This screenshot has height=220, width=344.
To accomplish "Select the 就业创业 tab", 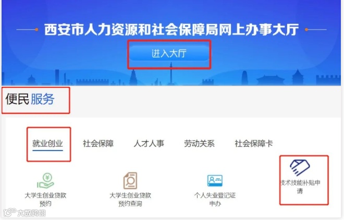I will 47,143.
